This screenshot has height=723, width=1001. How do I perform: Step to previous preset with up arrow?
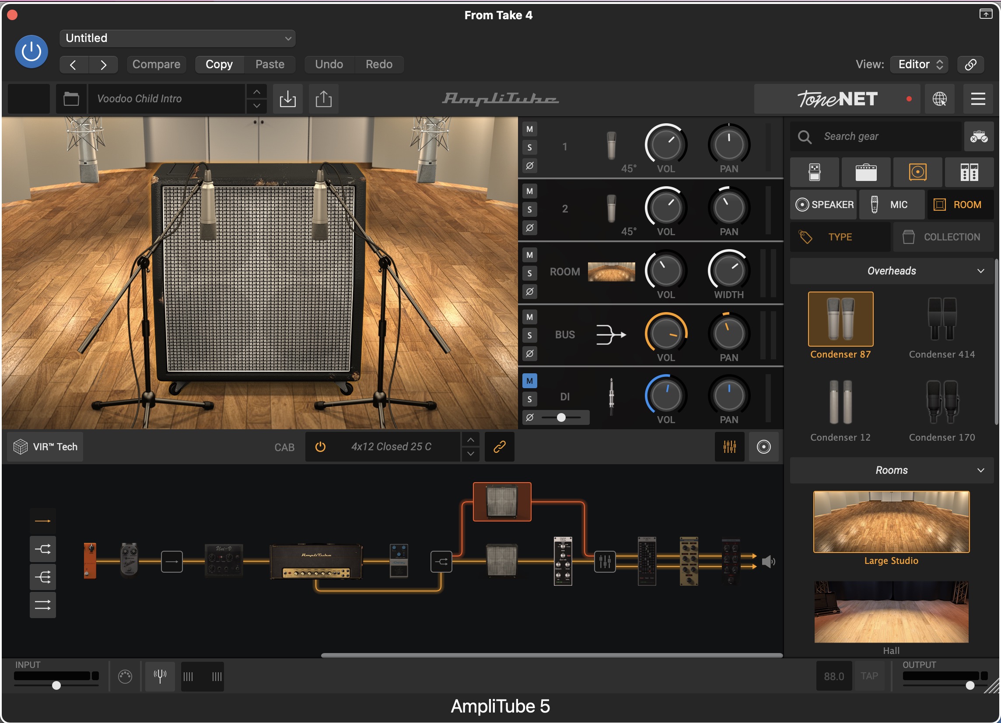coord(256,92)
